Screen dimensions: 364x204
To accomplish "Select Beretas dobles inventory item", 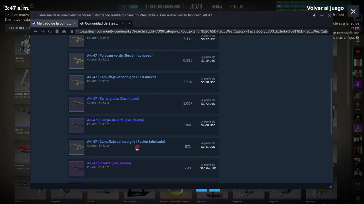I will tap(22, 84).
